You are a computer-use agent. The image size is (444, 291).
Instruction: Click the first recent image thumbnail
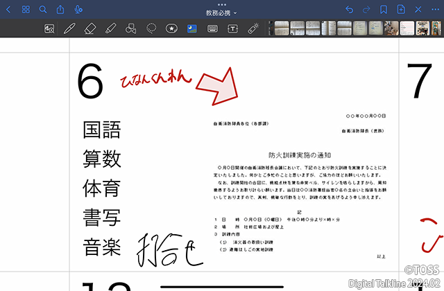(282, 29)
